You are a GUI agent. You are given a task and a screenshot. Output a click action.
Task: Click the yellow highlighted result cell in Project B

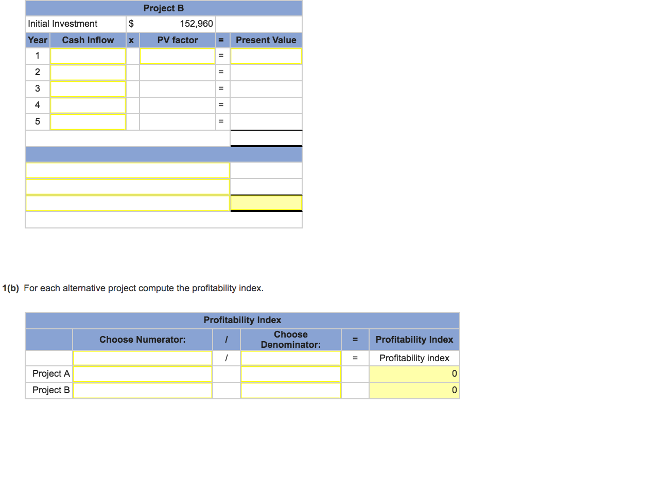(x=266, y=203)
